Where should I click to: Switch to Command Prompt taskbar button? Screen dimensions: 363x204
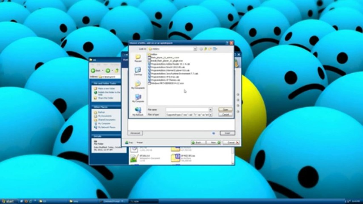pos(112,201)
